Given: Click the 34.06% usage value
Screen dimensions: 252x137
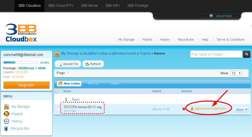Looking at the screenshot, I should click(x=45, y=63).
